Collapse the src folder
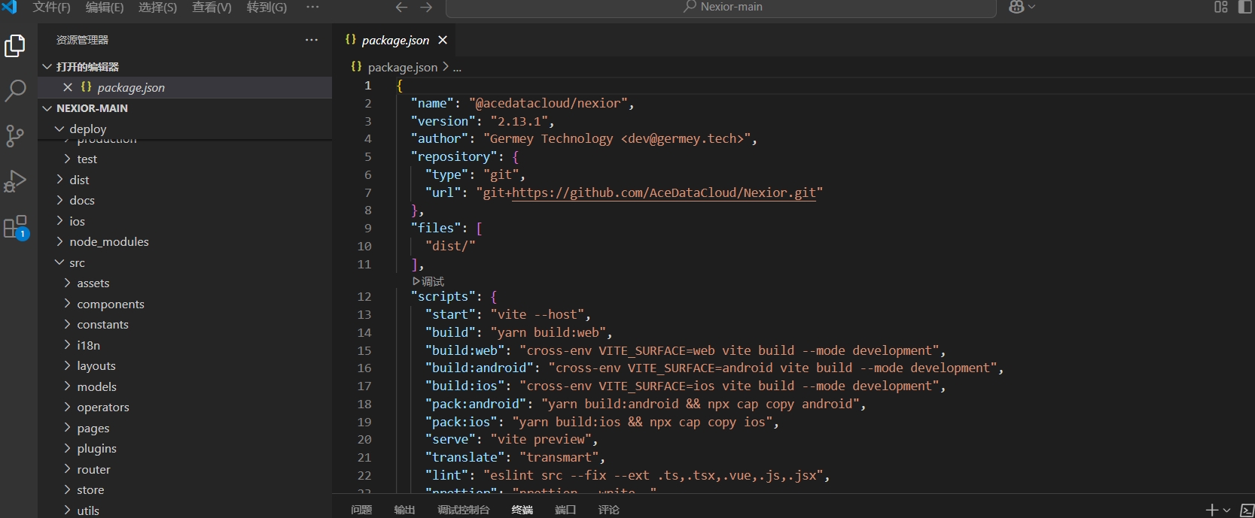 pos(77,262)
